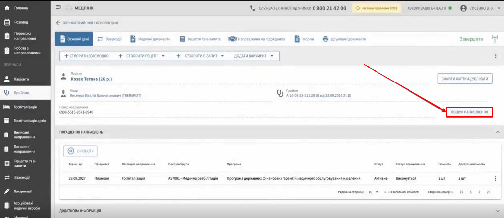The image size is (504, 218).
Task: Open Госпіталізація in the sidebar
Action: (x=25, y=107)
